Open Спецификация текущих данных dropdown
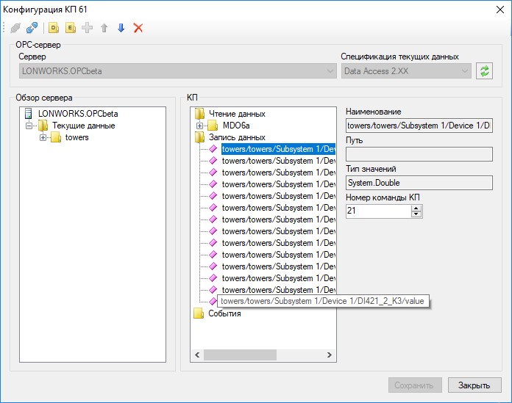Image resolution: width=512 pixels, height=403 pixels. (406, 71)
